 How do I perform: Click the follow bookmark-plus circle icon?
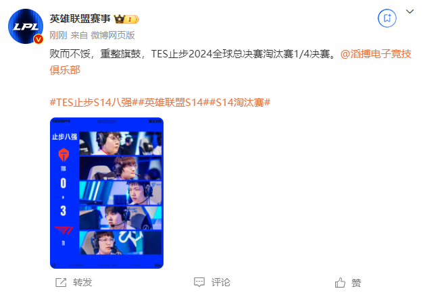[387, 18]
